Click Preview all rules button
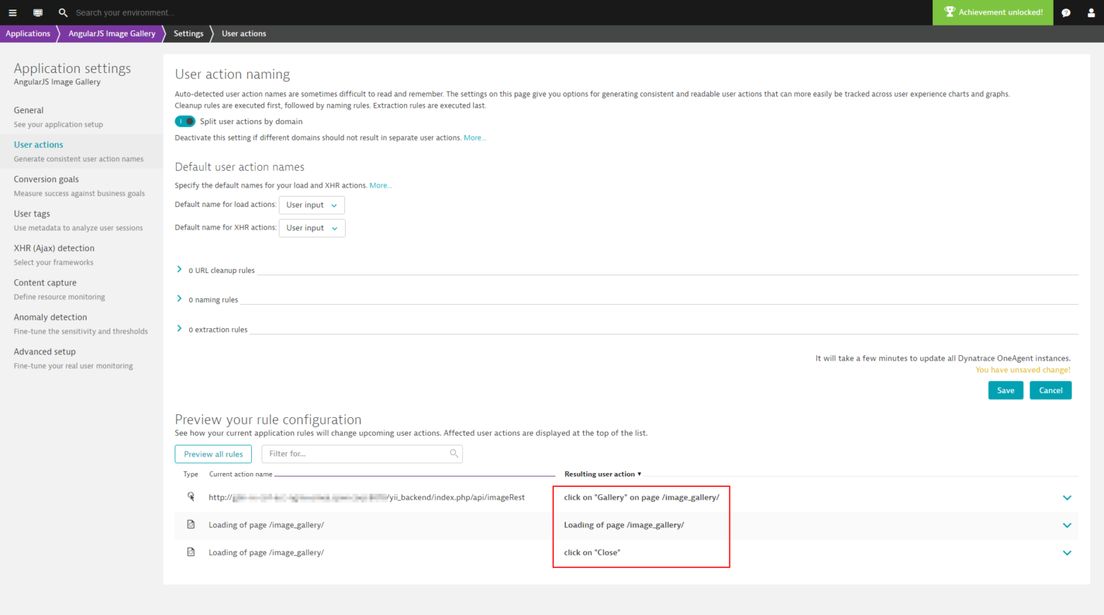The width and height of the screenshot is (1104, 615). (x=213, y=454)
